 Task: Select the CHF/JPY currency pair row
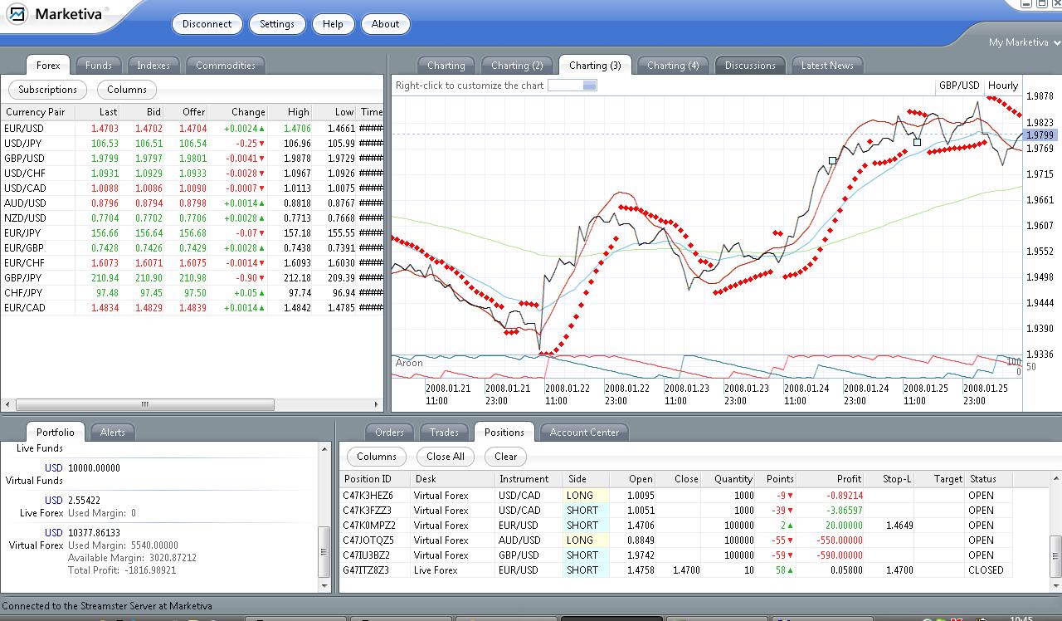(192, 293)
